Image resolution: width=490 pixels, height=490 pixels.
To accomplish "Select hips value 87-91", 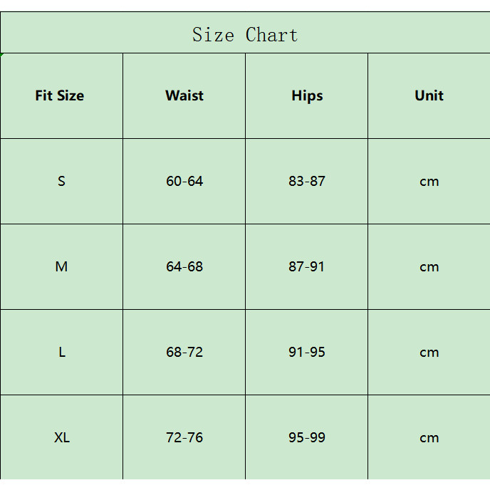I will [x=307, y=266].
